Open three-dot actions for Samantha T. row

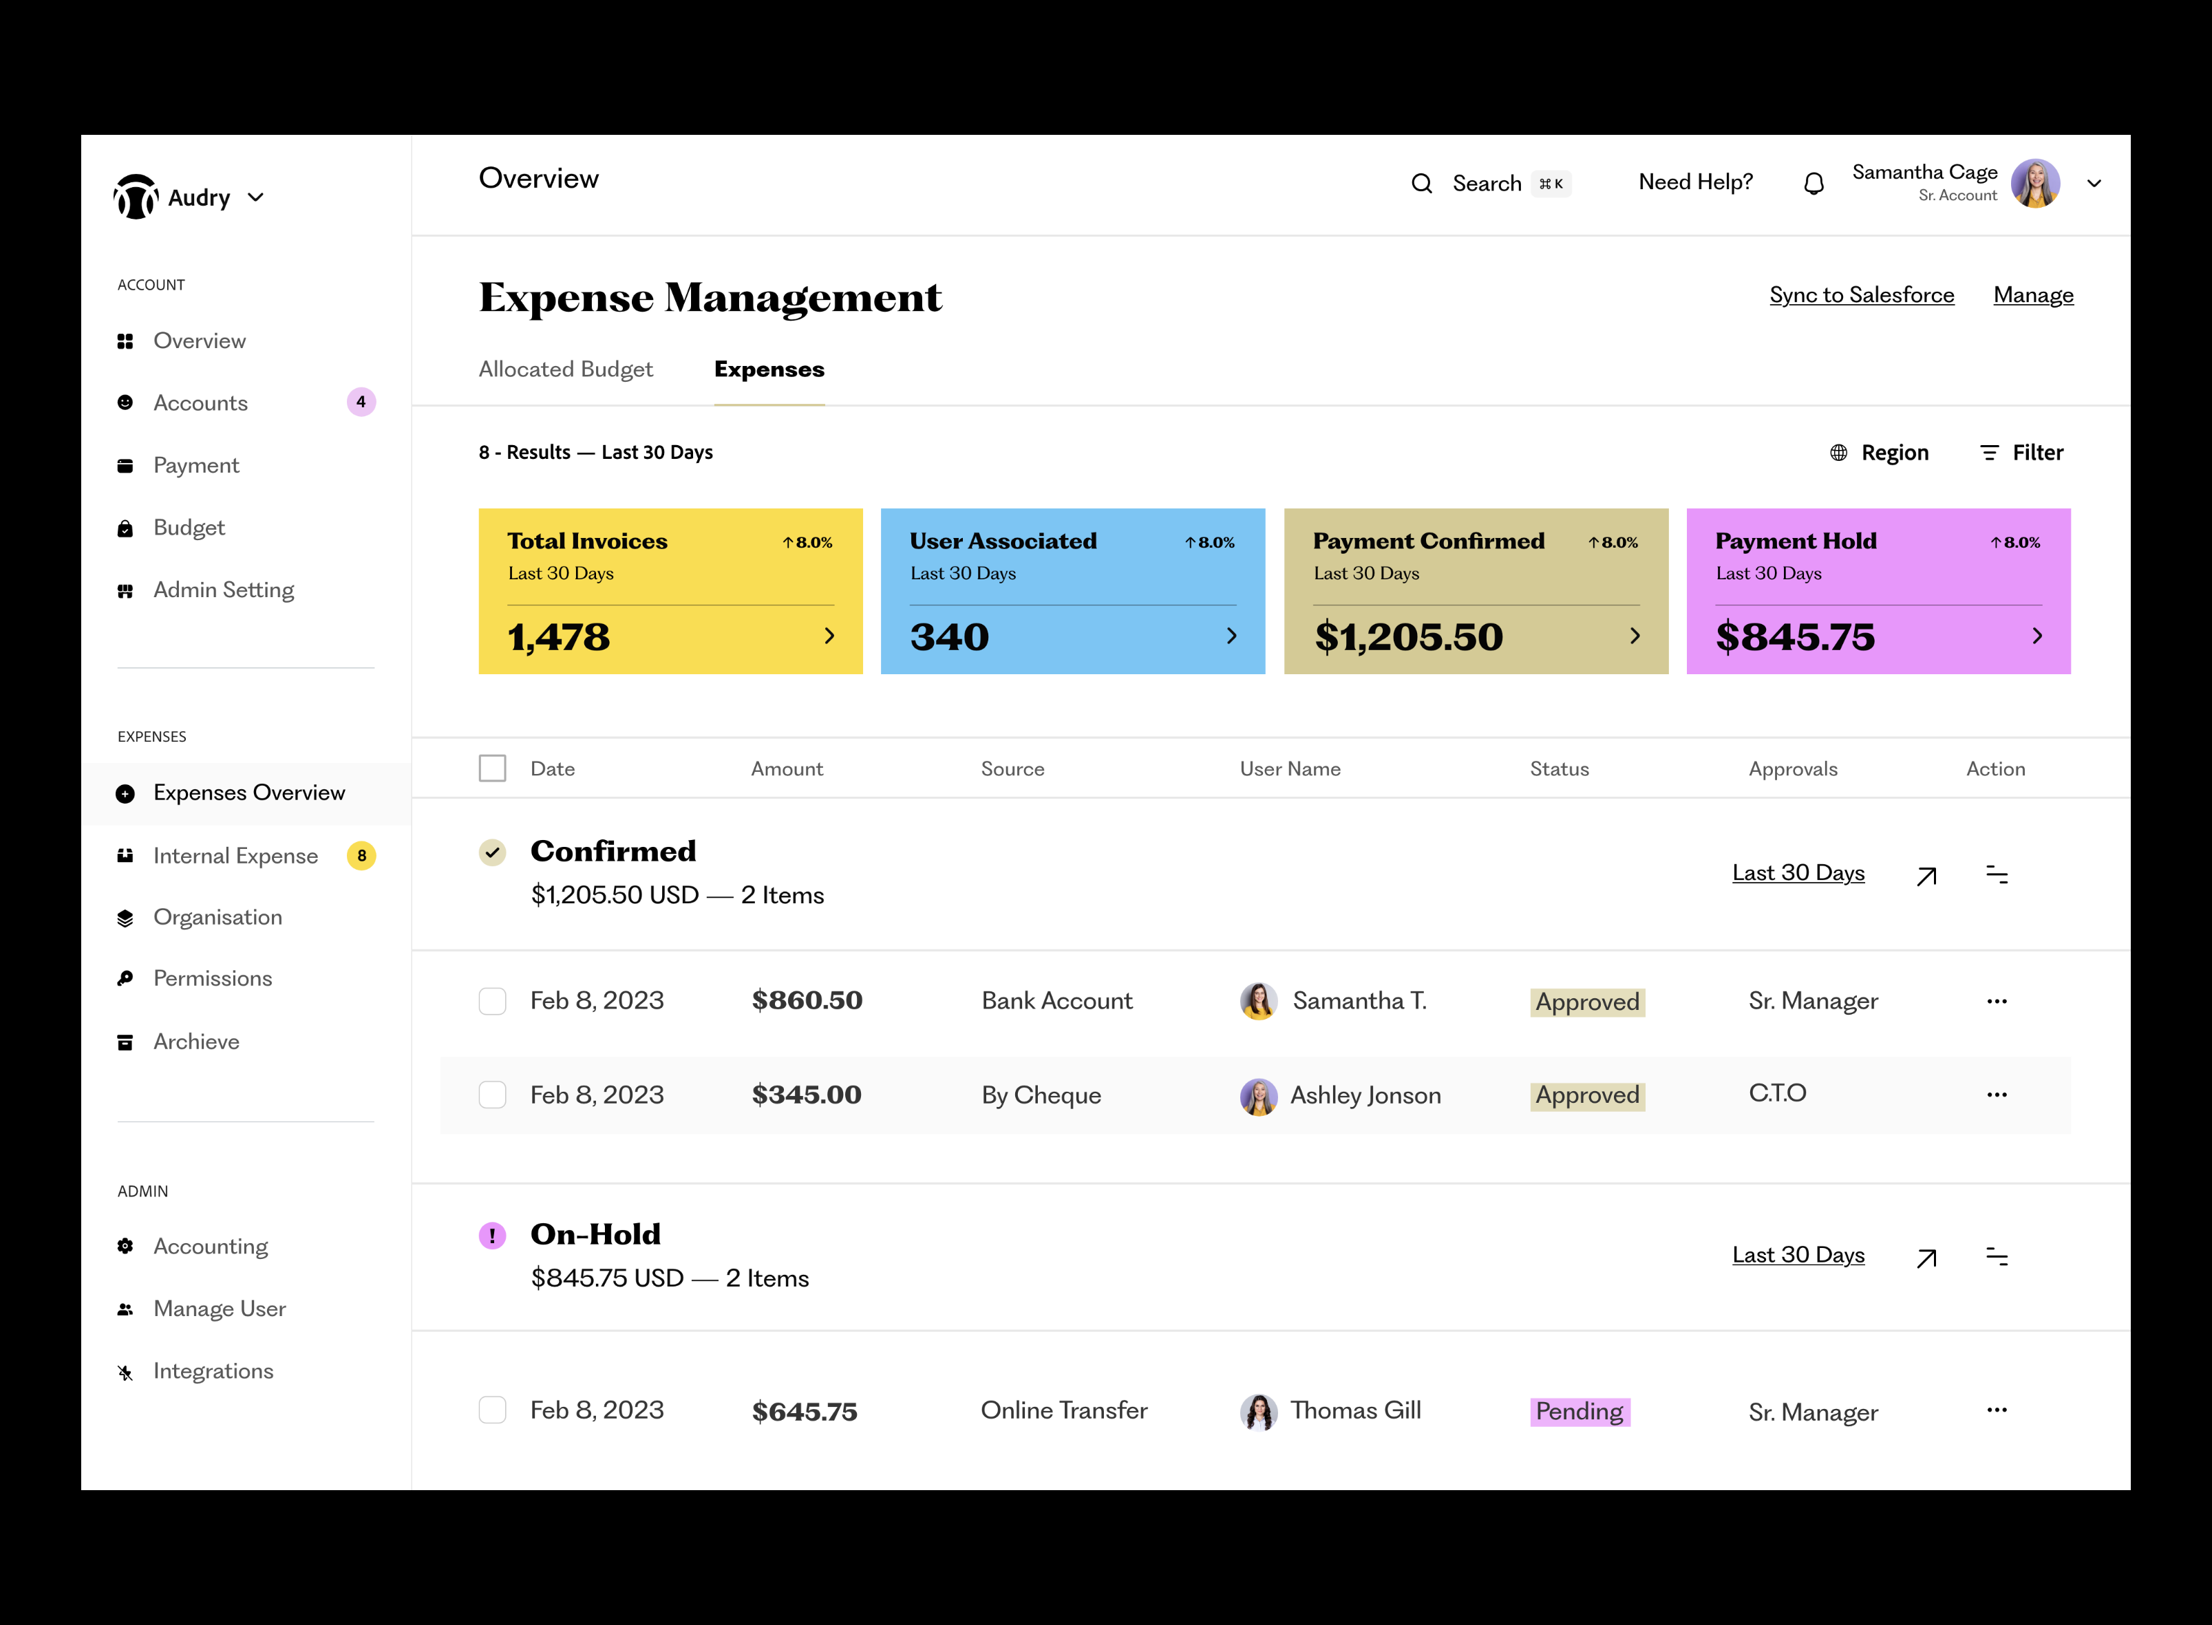[1997, 1002]
